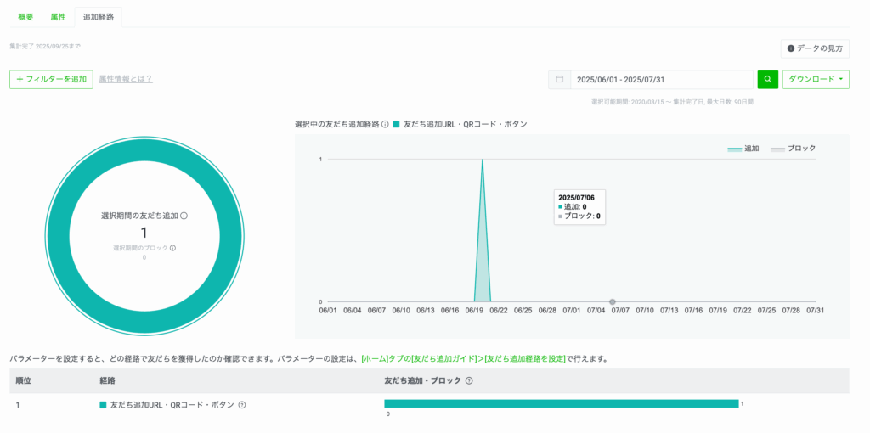The width and height of the screenshot is (870, 433).
Task: Click info icon next to 選択期間のブロック
Action: 172,248
